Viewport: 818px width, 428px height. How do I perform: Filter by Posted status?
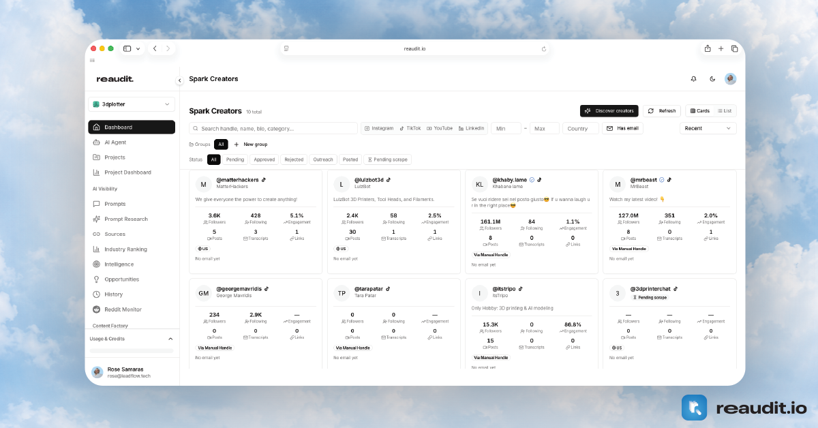point(350,159)
